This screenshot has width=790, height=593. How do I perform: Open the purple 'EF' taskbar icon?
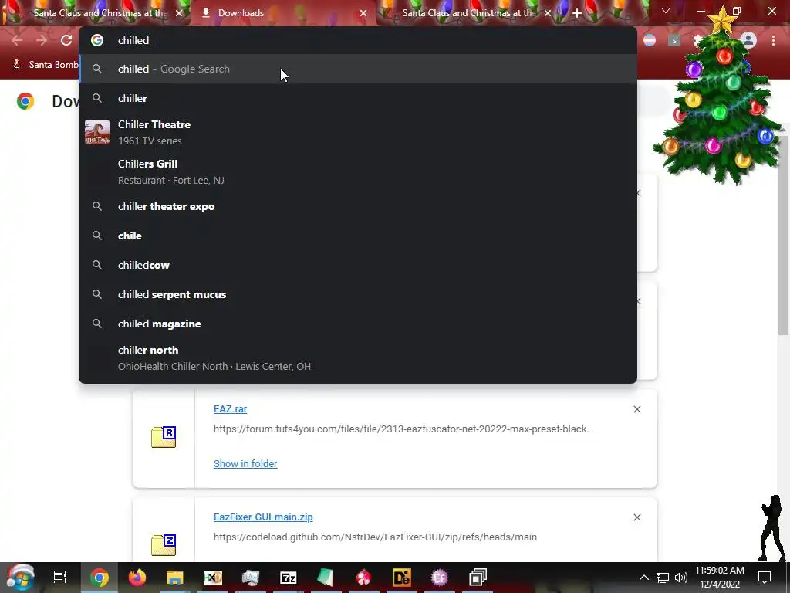(439, 578)
